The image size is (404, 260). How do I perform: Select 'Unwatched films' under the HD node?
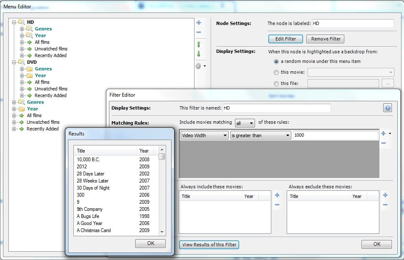coord(51,49)
